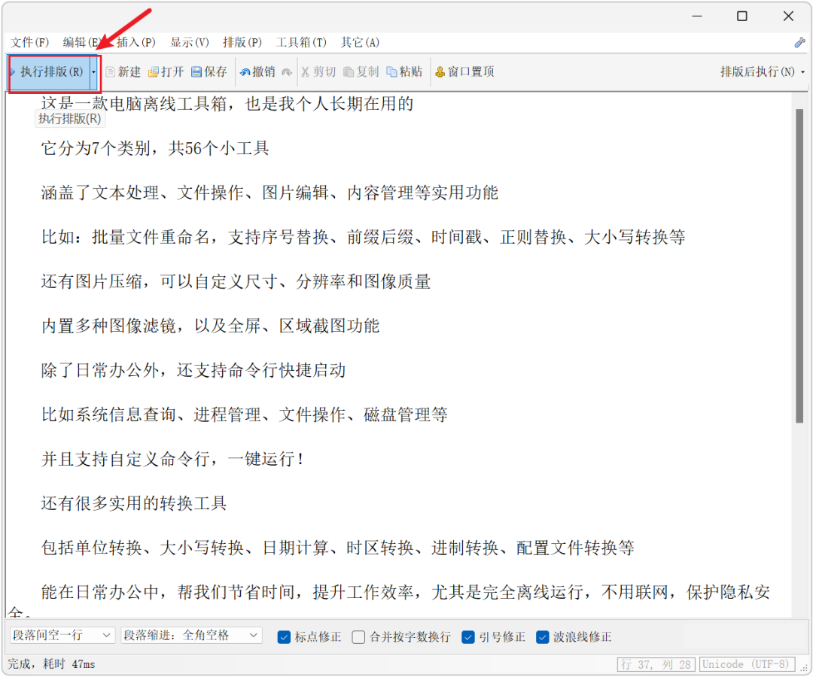This screenshot has height=677, width=813.
Task: Pin window with 窗口置顶
Action: pyautogui.click(x=464, y=72)
